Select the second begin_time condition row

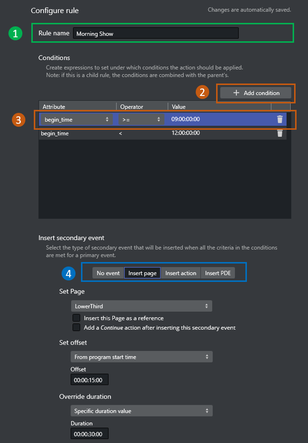point(149,133)
